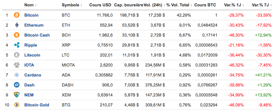Click the orange Bitcoin logo icon

17,15
